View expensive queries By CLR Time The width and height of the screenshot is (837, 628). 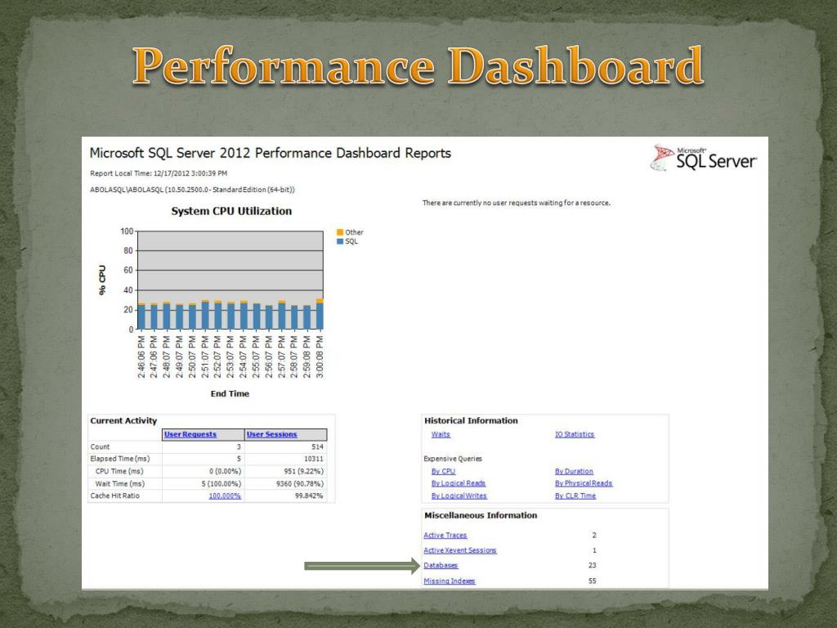tap(575, 496)
